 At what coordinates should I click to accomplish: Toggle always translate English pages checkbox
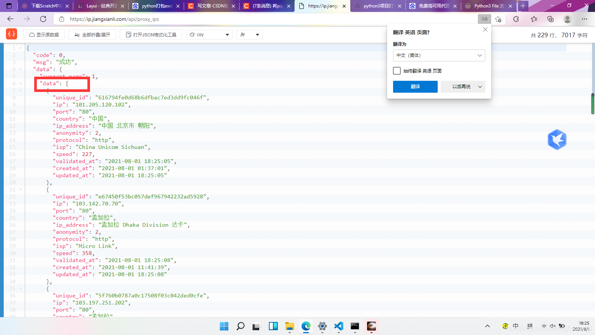pyautogui.click(x=397, y=71)
